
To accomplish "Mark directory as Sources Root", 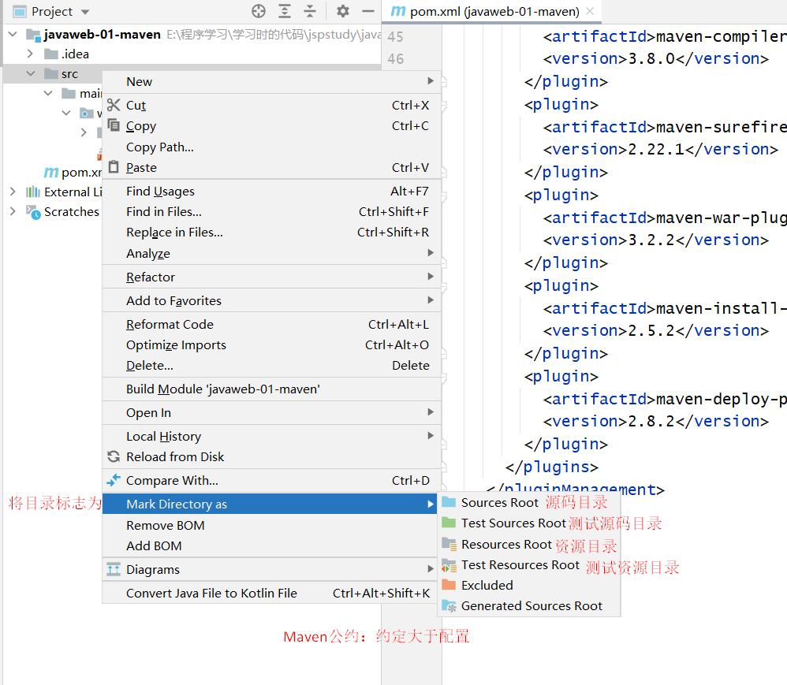I will (529, 502).
